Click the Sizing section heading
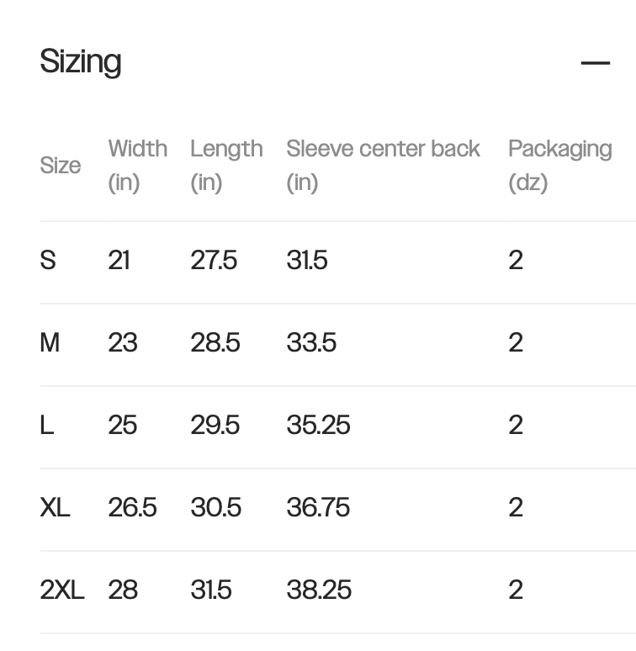Image resolution: width=636 pixels, height=651 pixels. point(81,62)
